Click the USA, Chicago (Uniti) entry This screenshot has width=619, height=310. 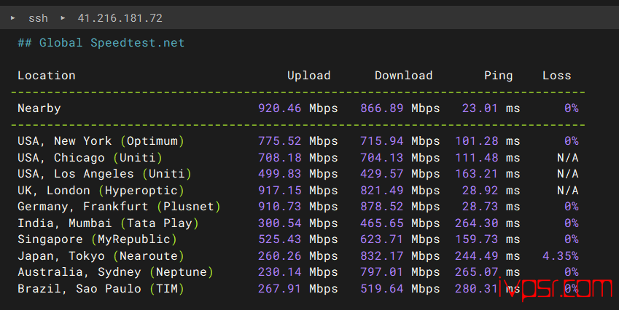point(90,158)
